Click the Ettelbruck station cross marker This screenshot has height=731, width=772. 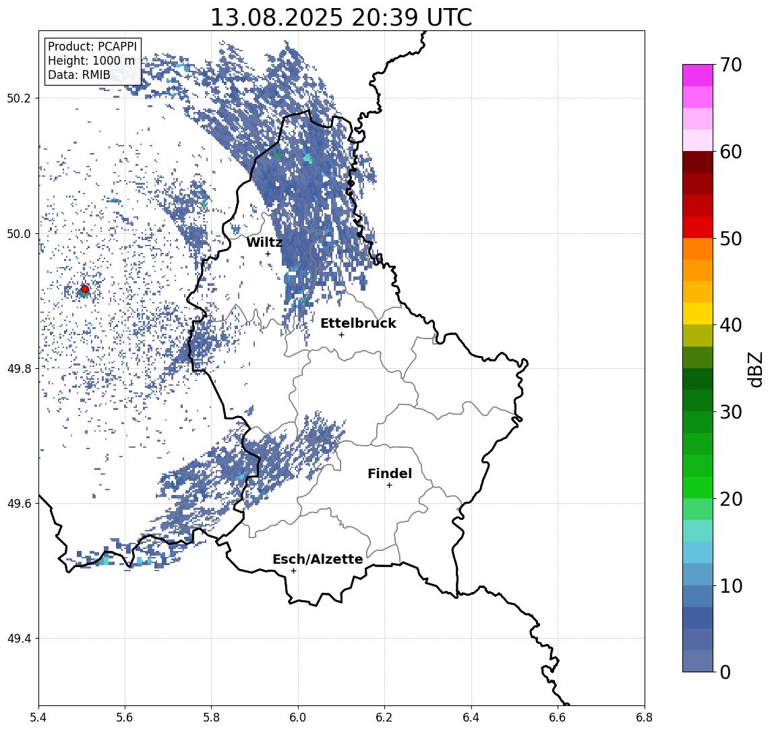[341, 335]
